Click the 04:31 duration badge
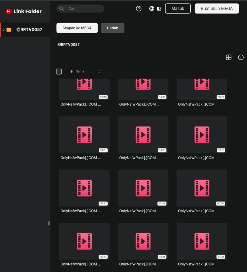The height and width of the screenshot is (272, 247). [x=221, y=257]
